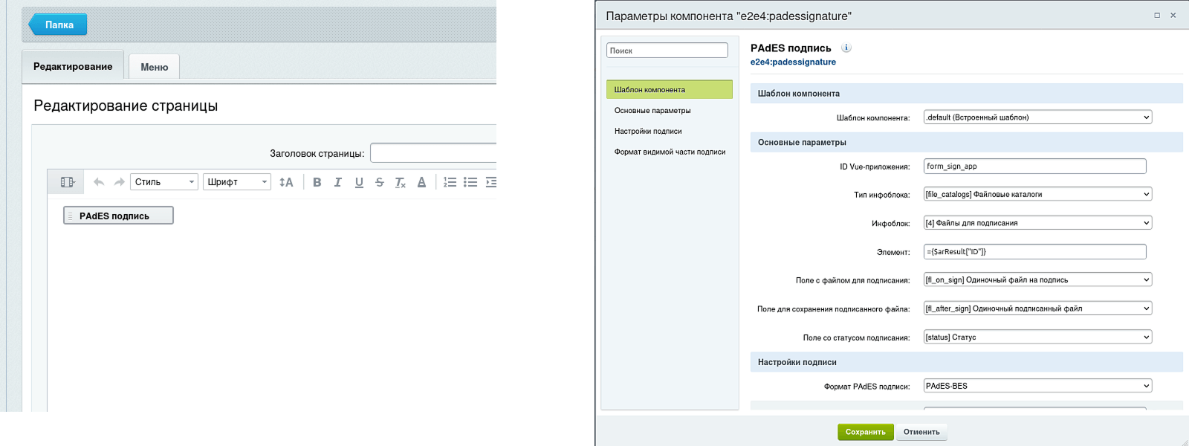Open the Шрифт dropdown
The height and width of the screenshot is (446, 1189).
pyautogui.click(x=237, y=182)
